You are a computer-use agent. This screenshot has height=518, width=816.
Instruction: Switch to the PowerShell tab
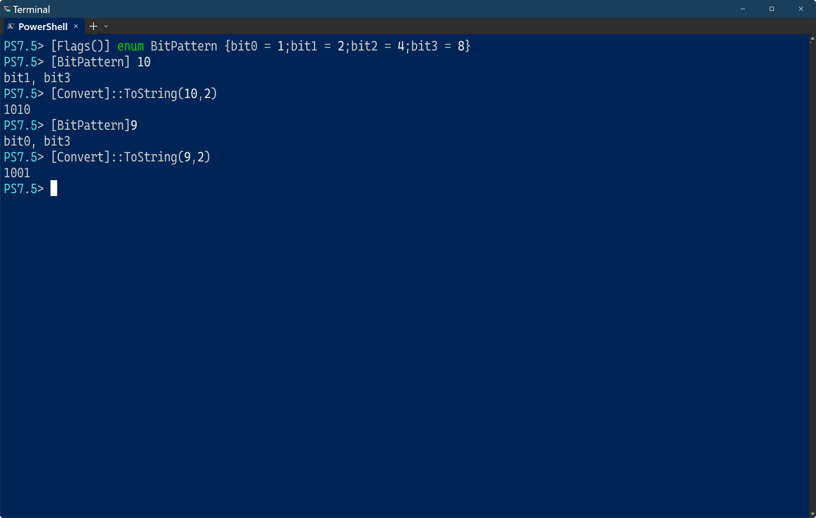[43, 27]
